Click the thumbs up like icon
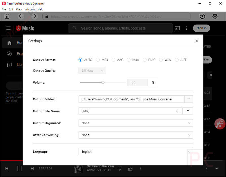Image resolution: width=226 pixels, height=177 pixels. point(130,169)
